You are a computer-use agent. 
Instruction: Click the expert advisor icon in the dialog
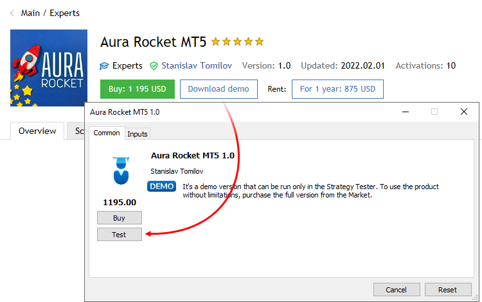pyautogui.click(x=121, y=171)
